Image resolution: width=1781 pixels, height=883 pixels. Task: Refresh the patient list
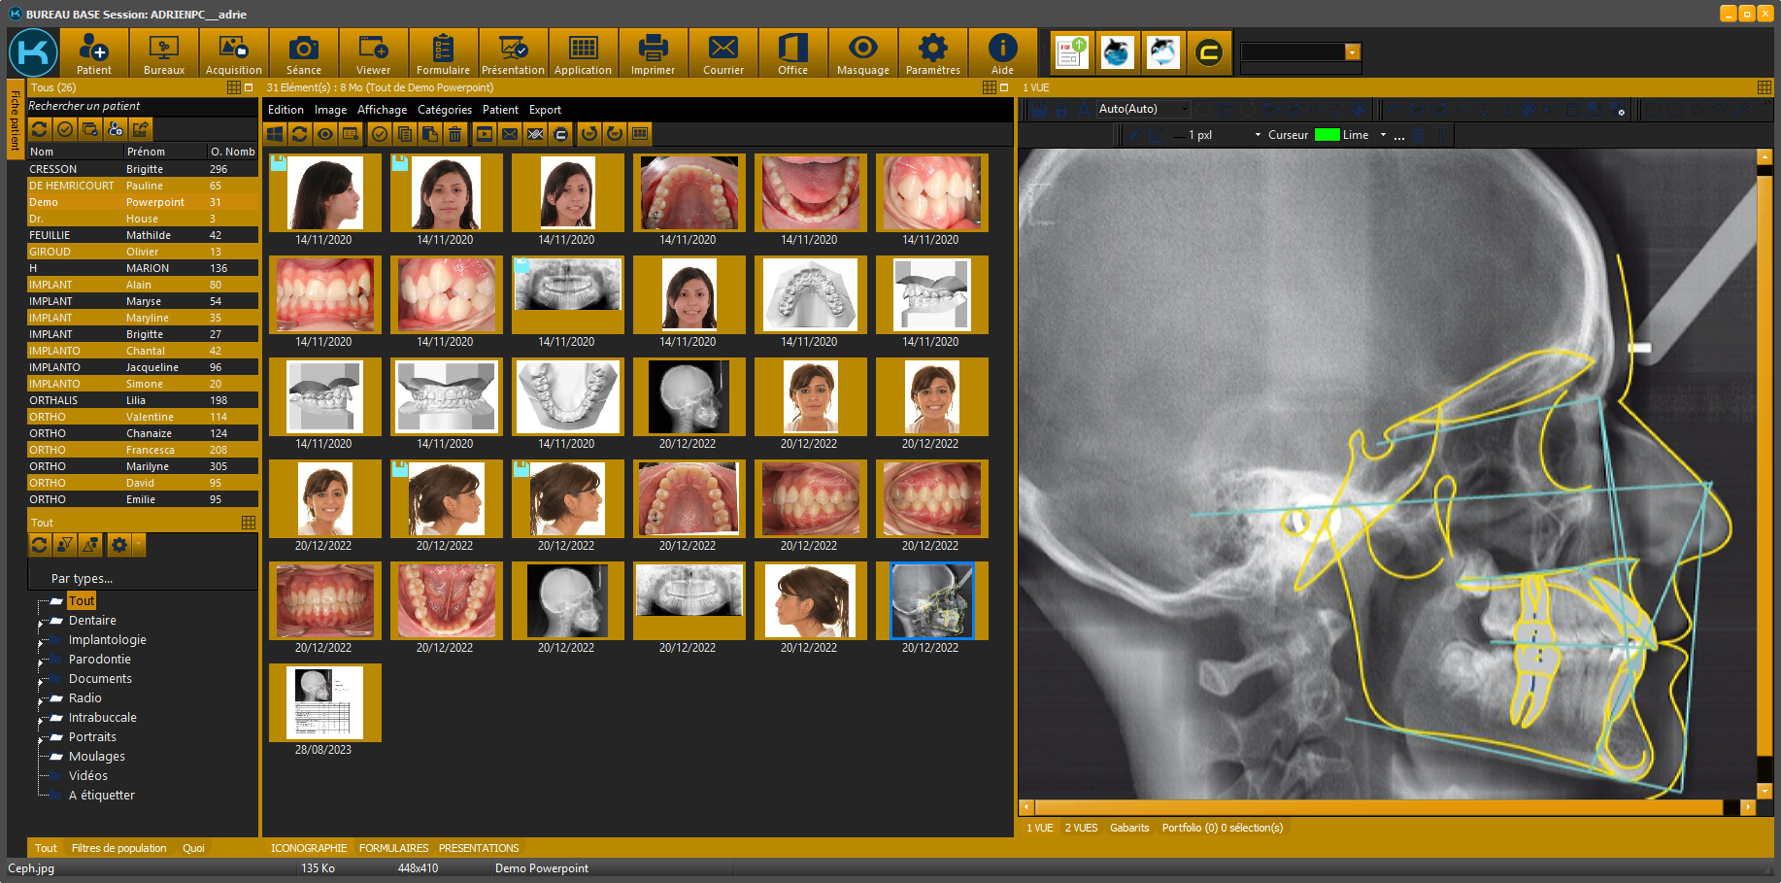40,129
